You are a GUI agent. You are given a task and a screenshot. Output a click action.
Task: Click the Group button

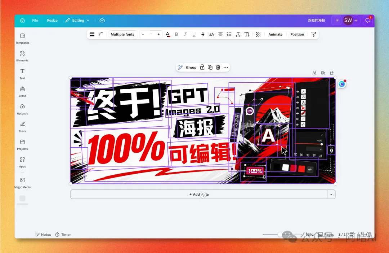coord(191,67)
